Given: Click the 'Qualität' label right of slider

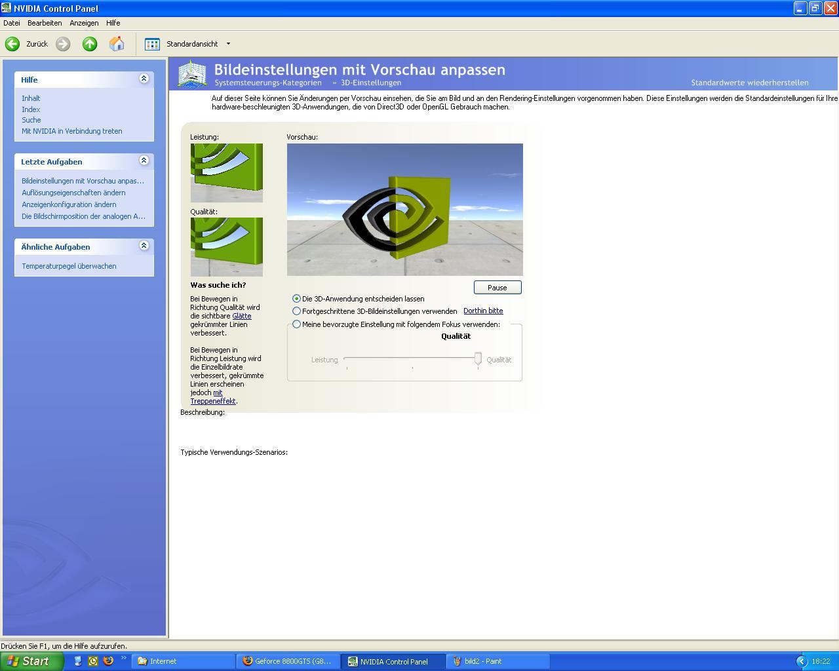Looking at the screenshot, I should click(499, 360).
